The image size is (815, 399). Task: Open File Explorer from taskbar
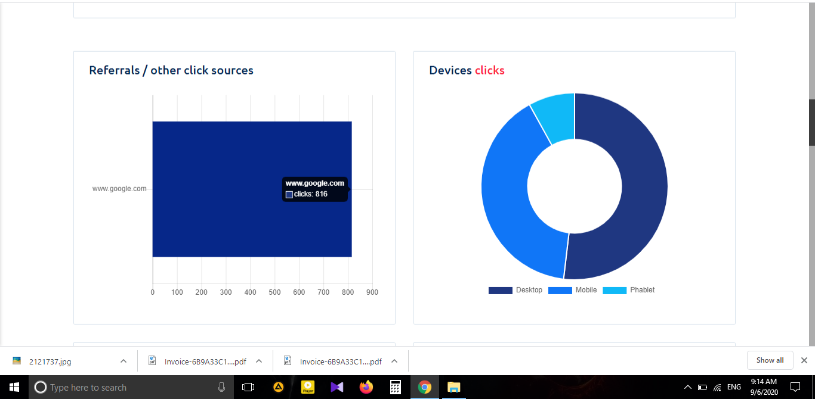454,387
